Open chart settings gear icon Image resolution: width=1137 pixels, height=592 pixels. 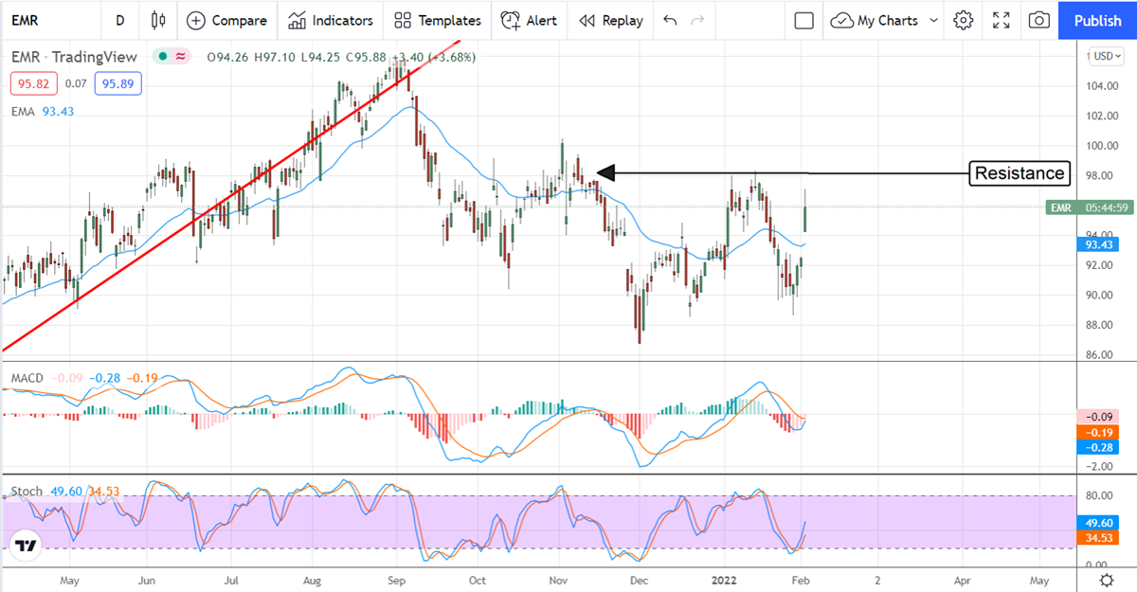[x=964, y=20]
